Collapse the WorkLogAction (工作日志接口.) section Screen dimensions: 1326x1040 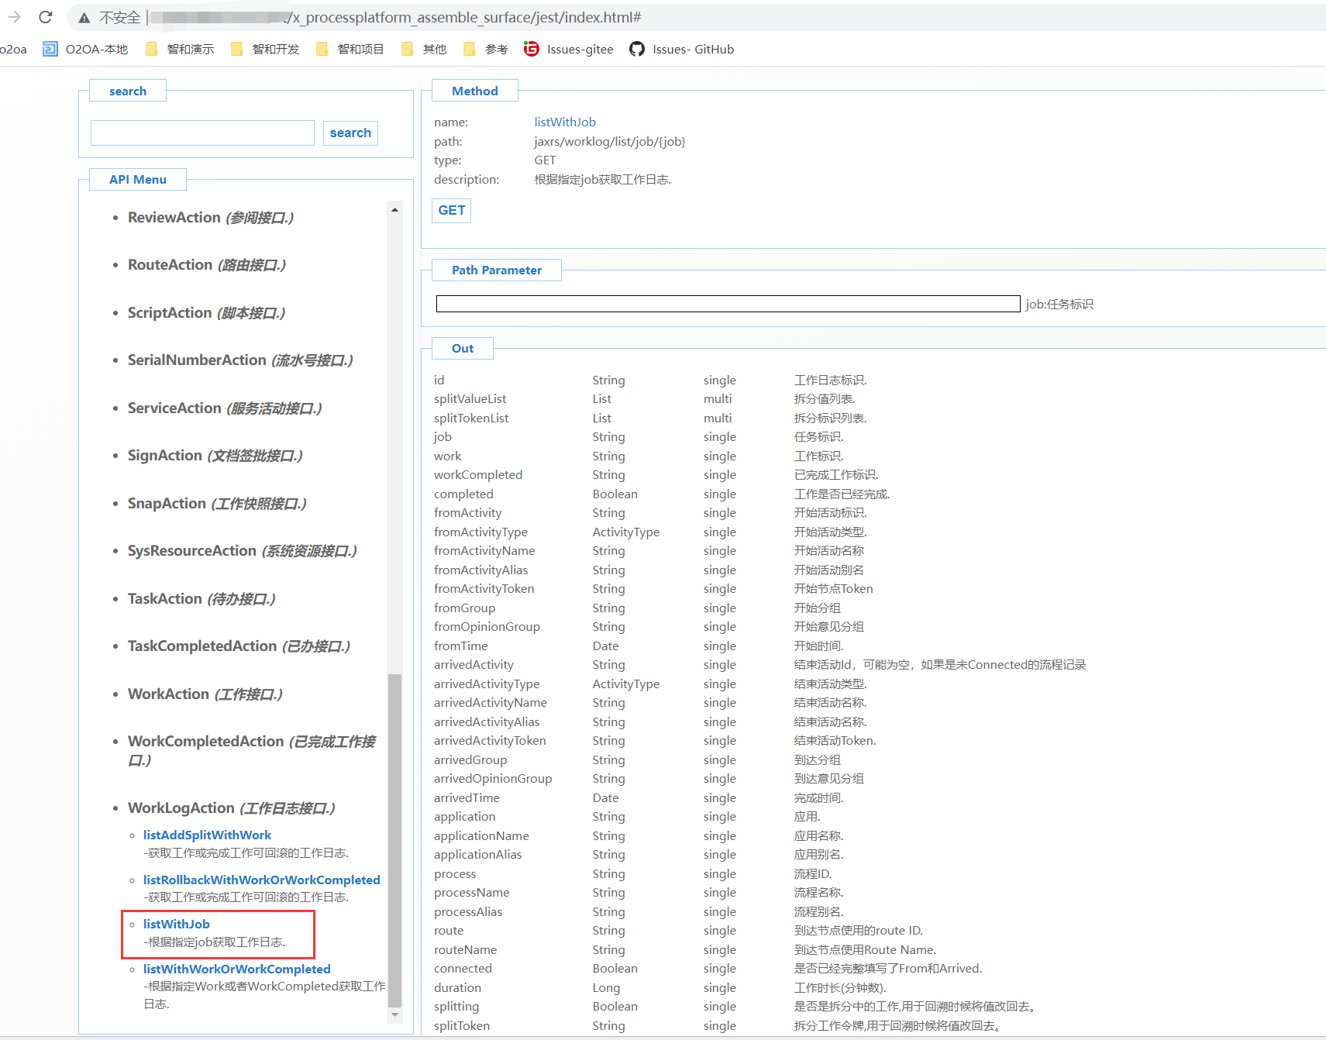click(231, 808)
